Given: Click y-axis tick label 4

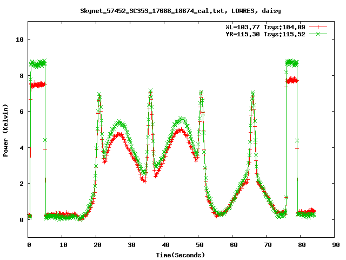Looking at the screenshot, I should (x=22, y=148).
